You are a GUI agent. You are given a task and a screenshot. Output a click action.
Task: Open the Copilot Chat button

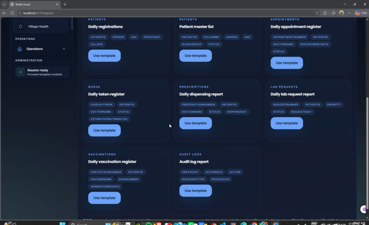pyautogui.click(x=361, y=13)
